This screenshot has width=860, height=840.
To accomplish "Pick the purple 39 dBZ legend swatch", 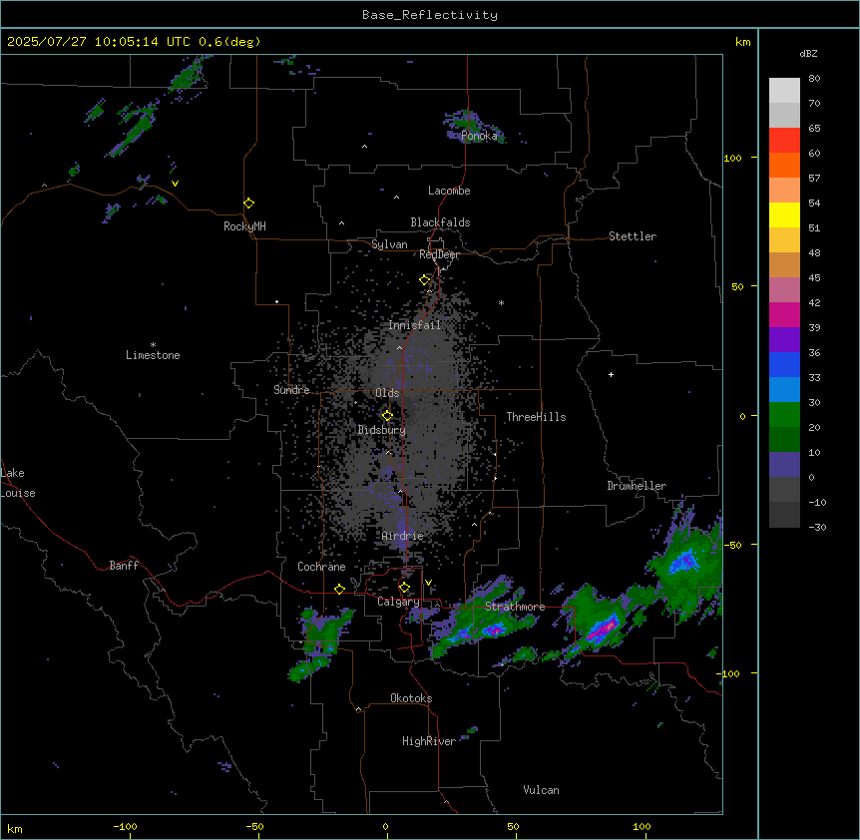I will tap(784, 339).
